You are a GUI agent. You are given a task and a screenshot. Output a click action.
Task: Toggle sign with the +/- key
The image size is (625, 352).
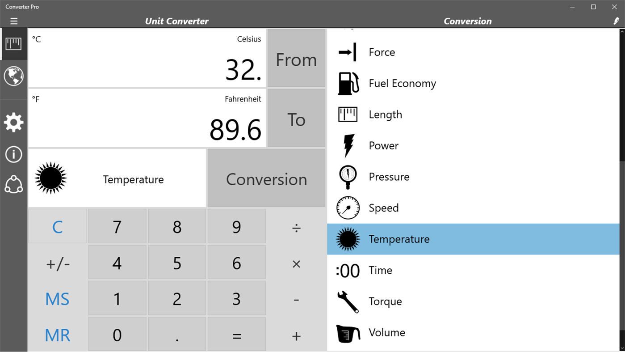[58, 263]
